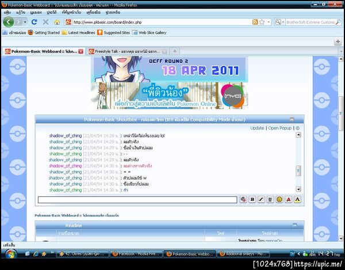Viewport: 345px width, 270px height.
Task: Click the BrotherSoft Extreme search box
Action: [310, 22]
